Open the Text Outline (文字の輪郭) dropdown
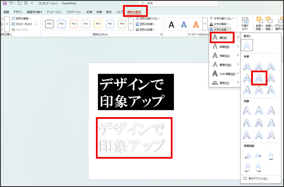 [x=220, y=24]
